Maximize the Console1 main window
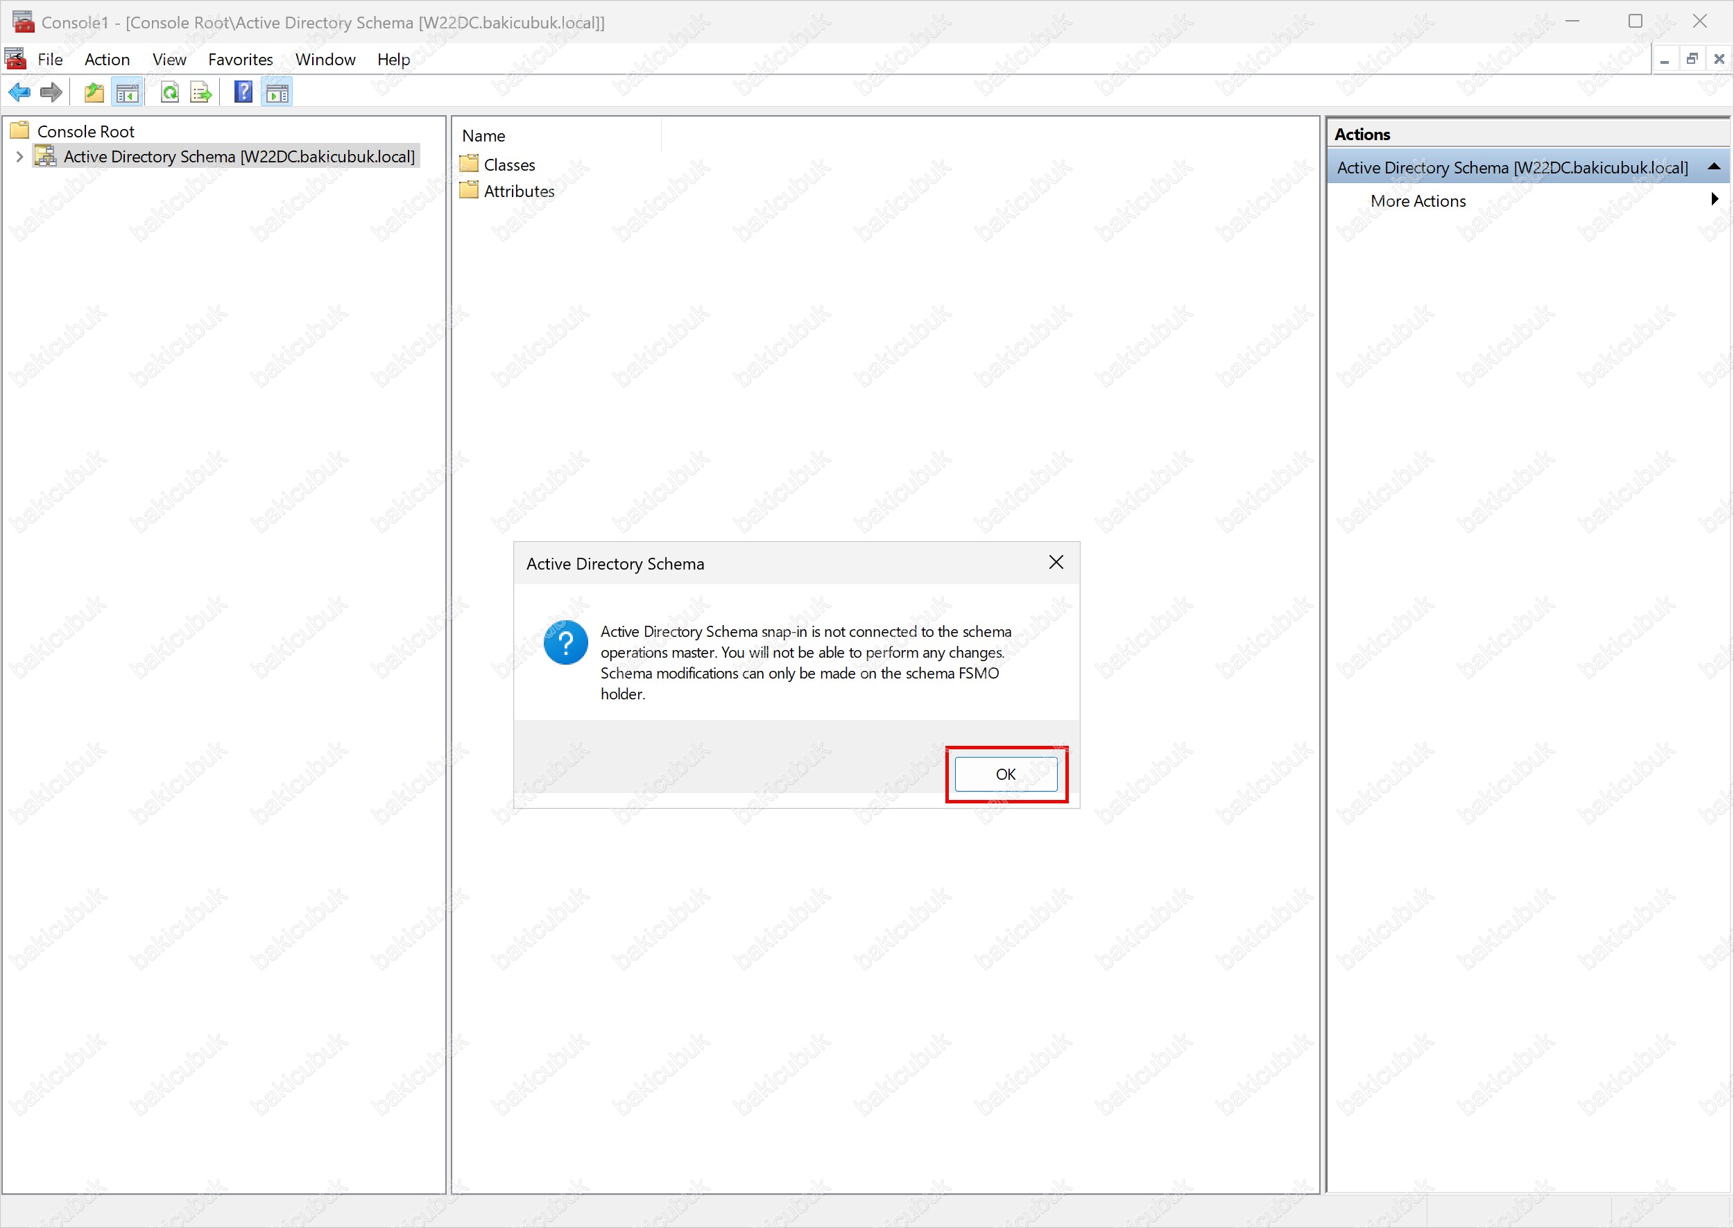 [1635, 22]
